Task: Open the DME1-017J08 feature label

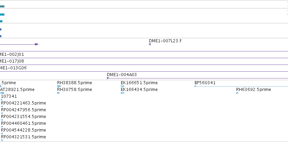Action: [x=12, y=61]
